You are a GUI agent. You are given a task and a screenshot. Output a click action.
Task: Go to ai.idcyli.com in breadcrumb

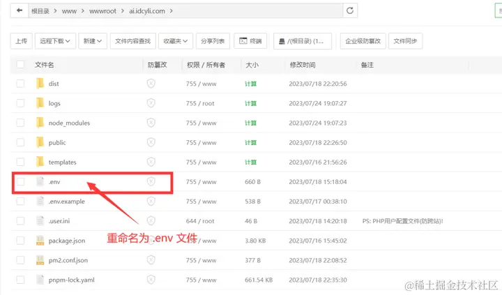click(147, 11)
